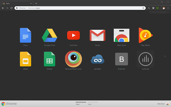The width and height of the screenshot is (171, 107).
Task: Click the browser back arrow
Action: (3, 8)
